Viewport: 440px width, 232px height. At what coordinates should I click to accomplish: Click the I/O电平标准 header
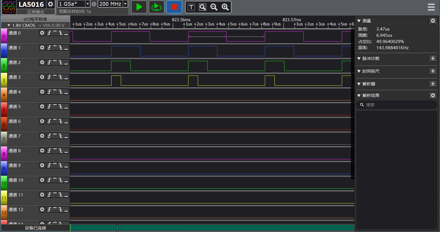pyautogui.click(x=35, y=19)
